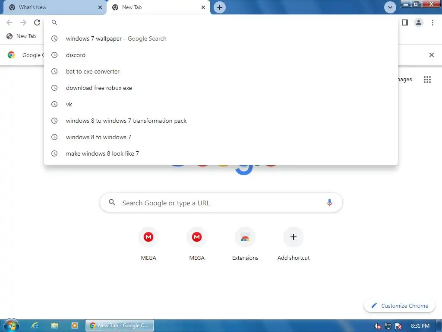Image resolution: width=442 pixels, height=332 pixels.
Task: Pick windows 8 to windows 7 transformation pack
Action: pyautogui.click(x=221, y=121)
